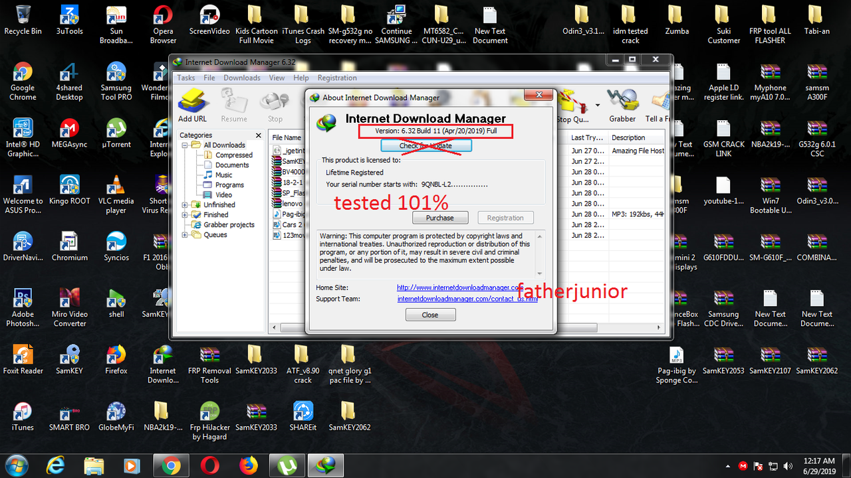Sort by the Last Try column header
This screenshot has width=851, height=478.
pos(587,137)
